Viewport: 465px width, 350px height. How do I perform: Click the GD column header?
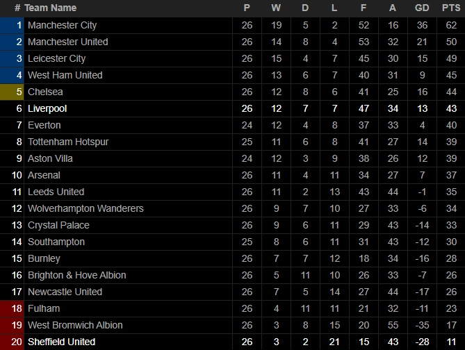(422, 8)
